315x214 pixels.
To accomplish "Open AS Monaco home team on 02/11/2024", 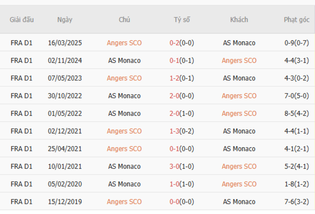I will click(124, 61).
